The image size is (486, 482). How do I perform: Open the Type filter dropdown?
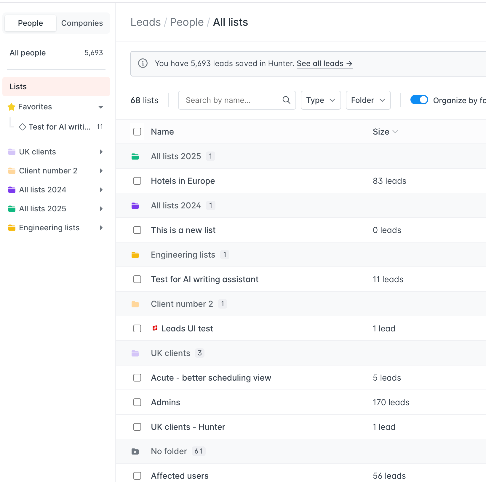[x=320, y=100]
